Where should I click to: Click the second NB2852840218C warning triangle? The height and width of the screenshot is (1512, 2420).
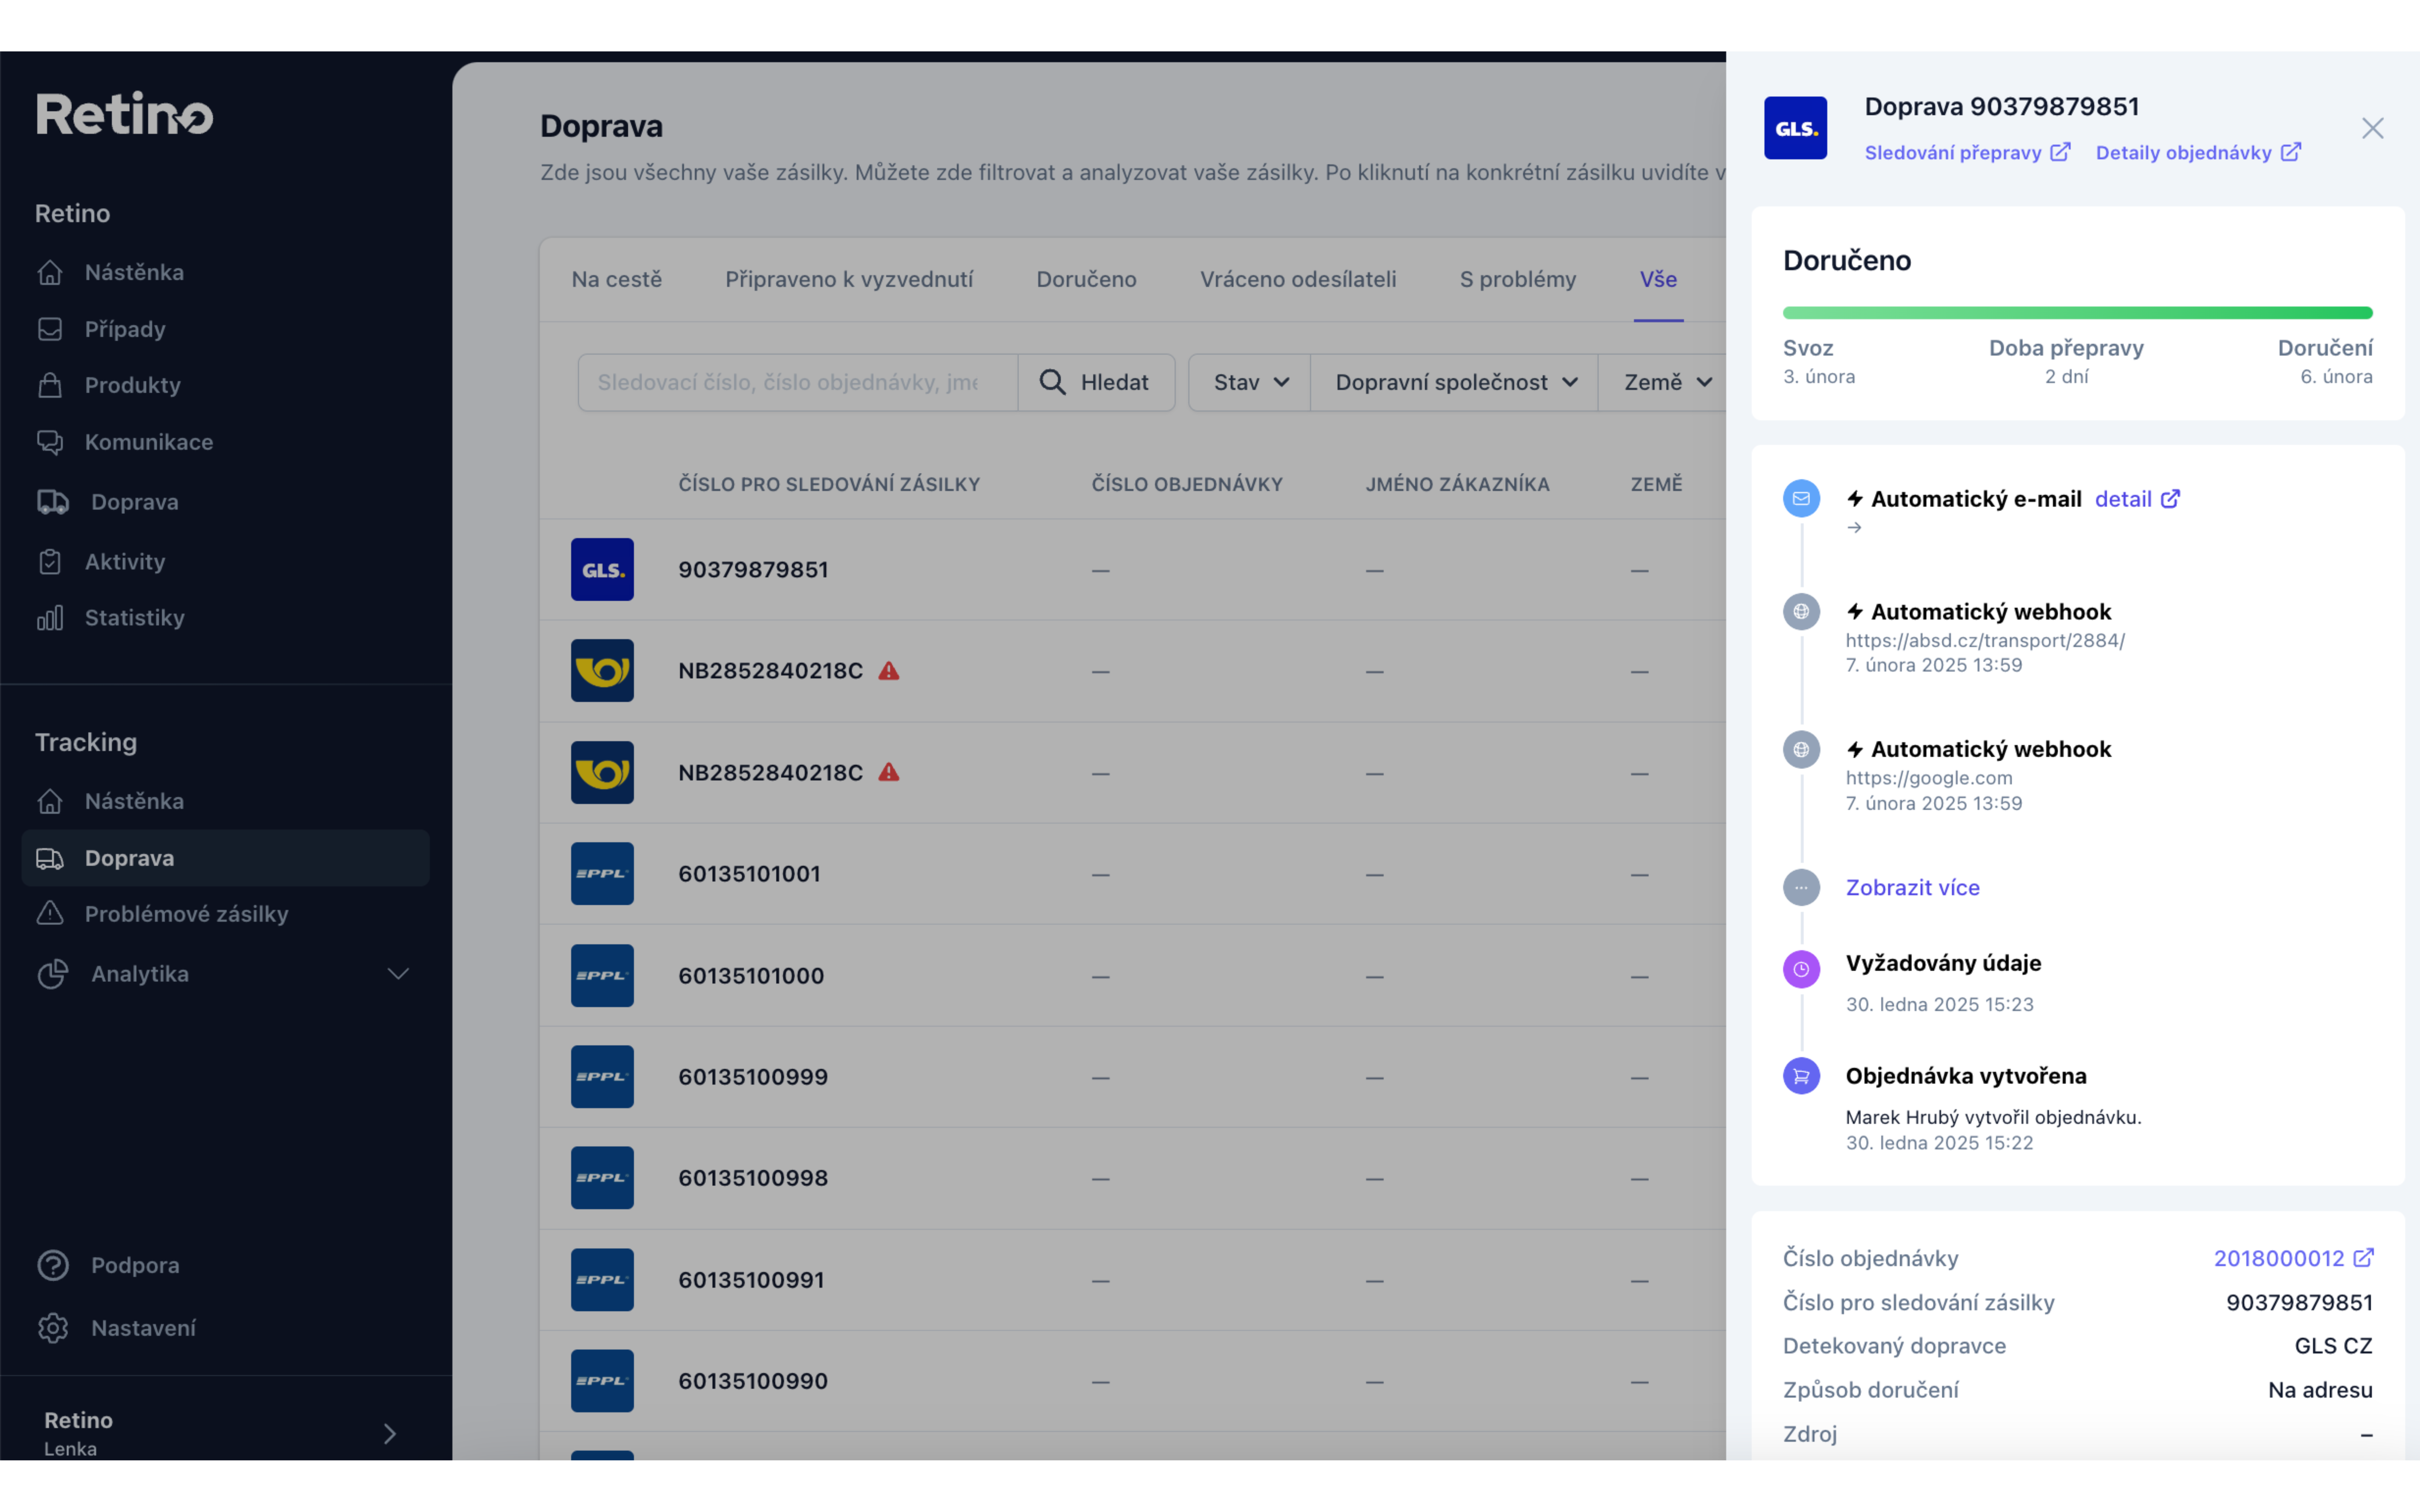pos(889,772)
